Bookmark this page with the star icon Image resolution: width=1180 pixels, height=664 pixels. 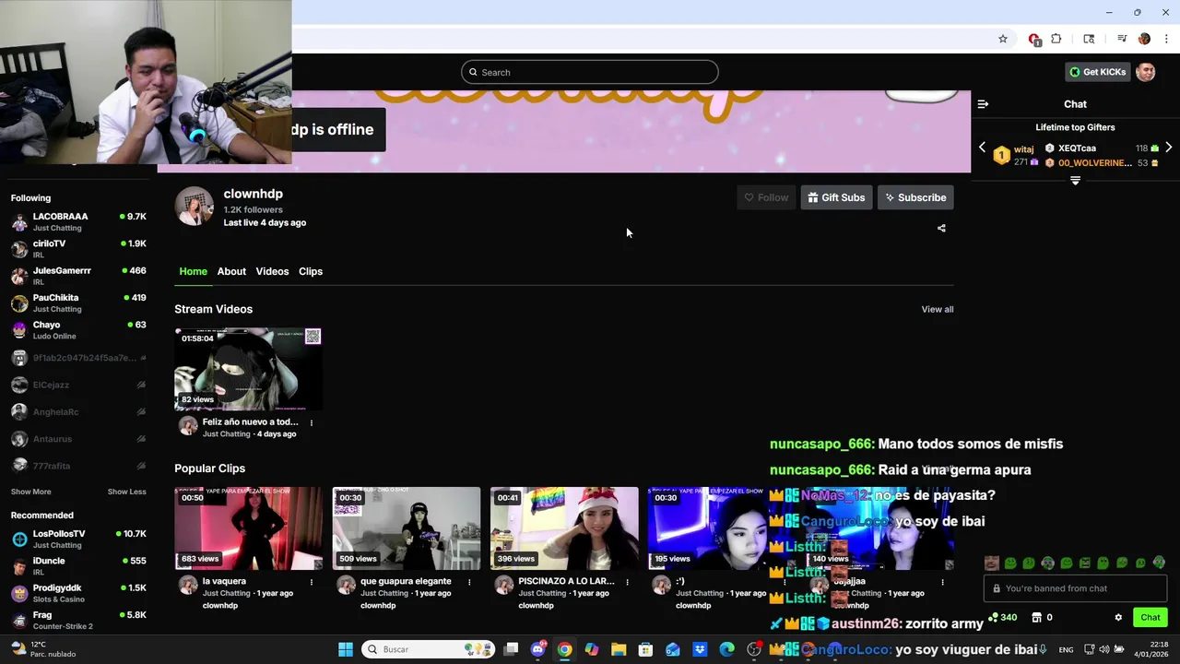click(x=1003, y=39)
